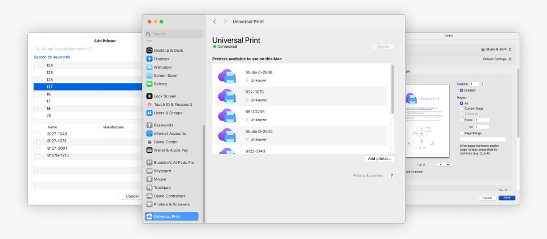The image size is (547, 239).
Task: Click the Studio C-2868 printer icon
Action: coord(227,76)
